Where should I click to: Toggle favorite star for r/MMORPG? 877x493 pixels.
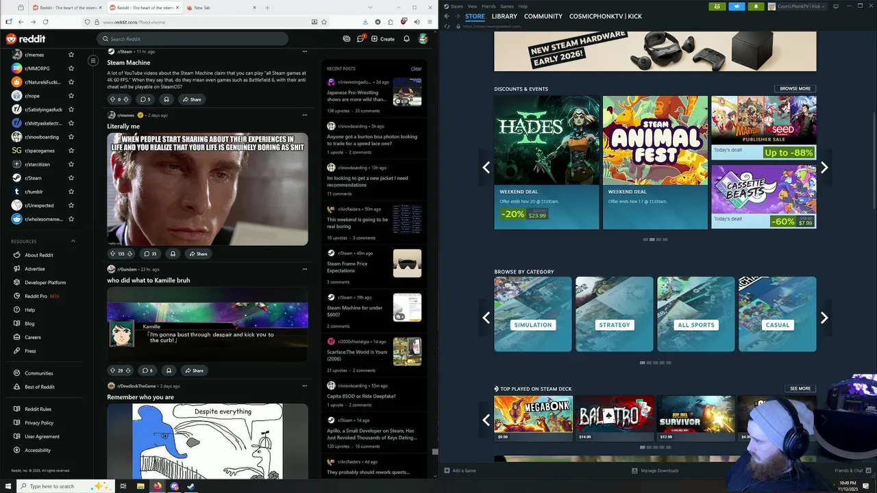pyautogui.click(x=71, y=68)
